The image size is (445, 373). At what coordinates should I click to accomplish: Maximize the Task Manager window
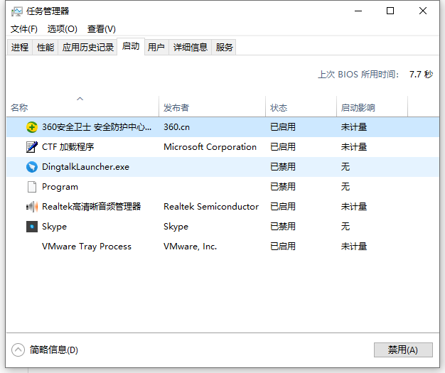[390, 11]
